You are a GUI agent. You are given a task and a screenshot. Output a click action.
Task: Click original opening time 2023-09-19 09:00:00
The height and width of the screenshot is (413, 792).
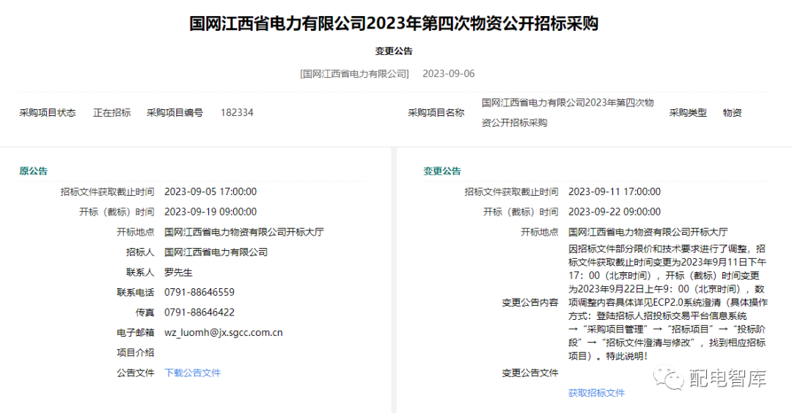pos(210,212)
